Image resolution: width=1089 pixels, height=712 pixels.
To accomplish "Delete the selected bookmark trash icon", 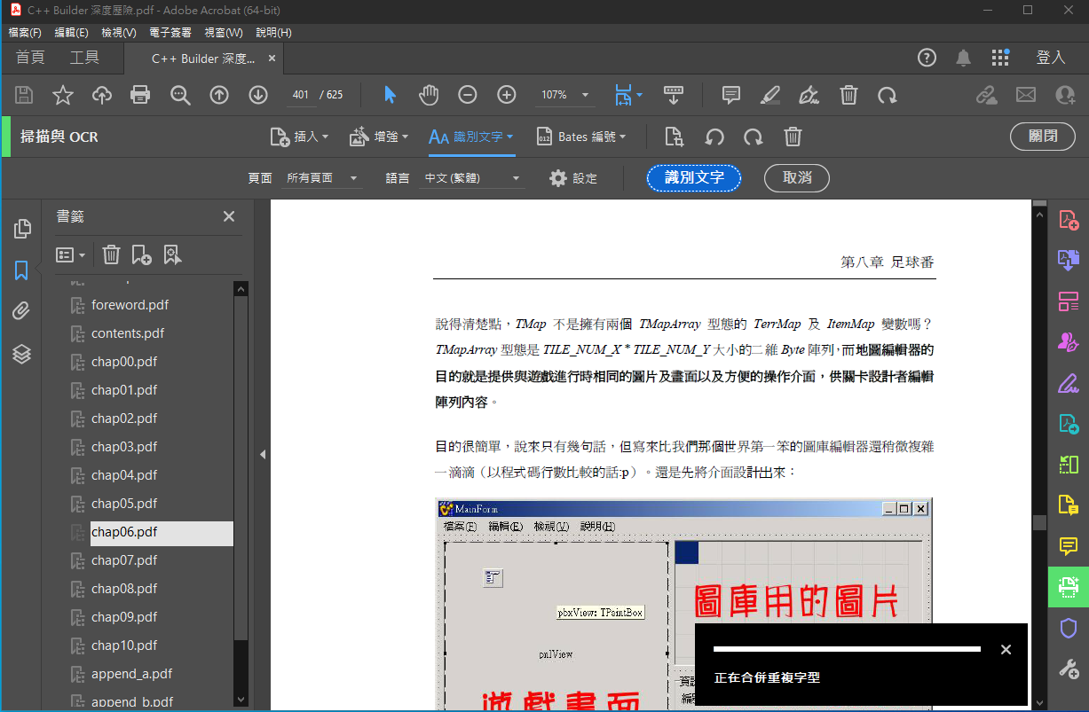I will tap(111, 255).
